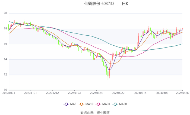Screen dimensions: 190x115
Task: Click the 20 price label on the y-axis
Action: click(x=5, y=13)
